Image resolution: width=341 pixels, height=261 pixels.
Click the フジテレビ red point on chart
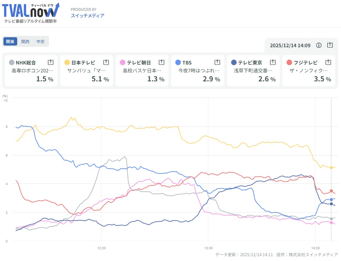[x=331, y=191]
